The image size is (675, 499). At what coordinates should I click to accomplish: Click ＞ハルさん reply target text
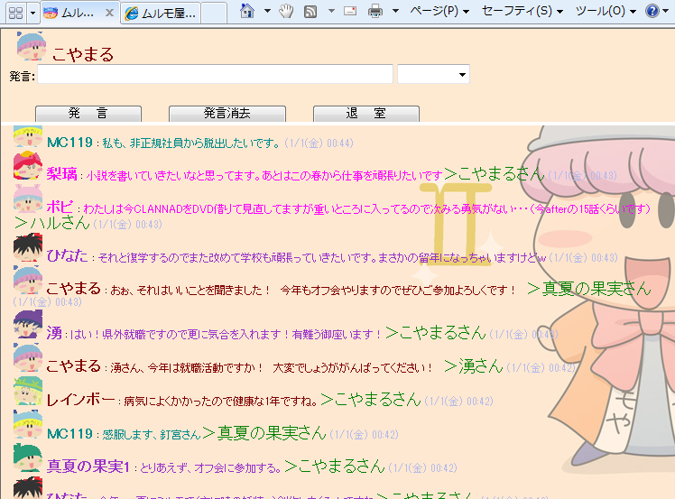51,223
